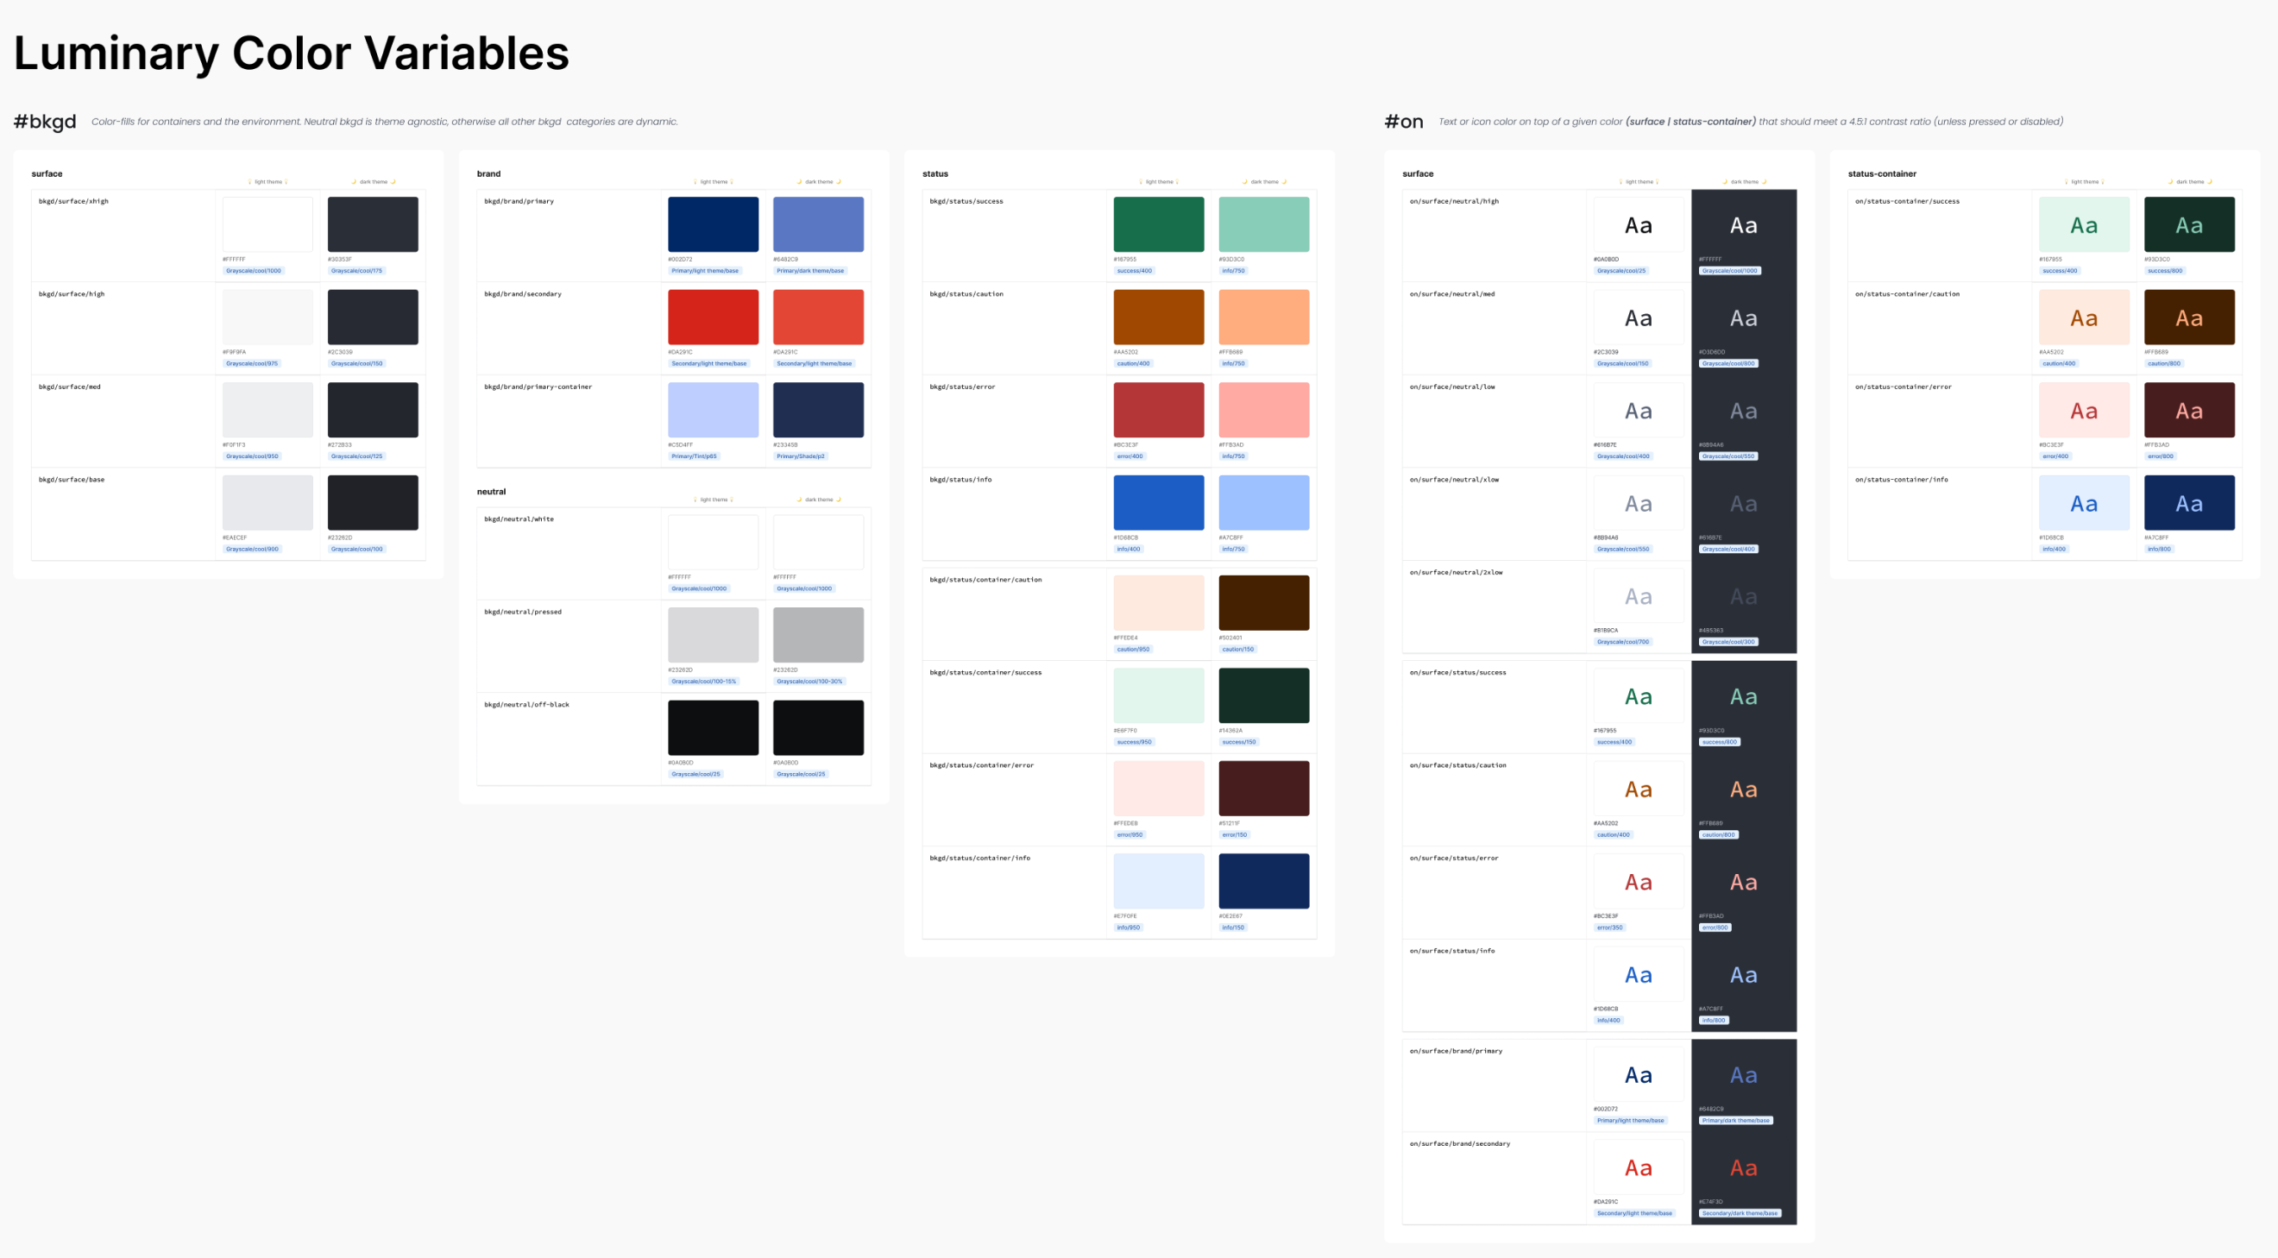This screenshot has width=2278, height=1258.
Task: Click the "bkgd/status/container/info" variable name
Action: click(x=980, y=859)
